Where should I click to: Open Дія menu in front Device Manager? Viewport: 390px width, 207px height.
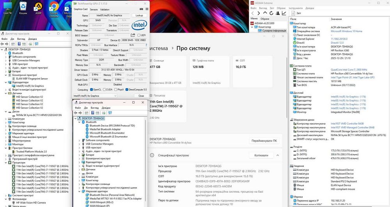(x=86, y=108)
